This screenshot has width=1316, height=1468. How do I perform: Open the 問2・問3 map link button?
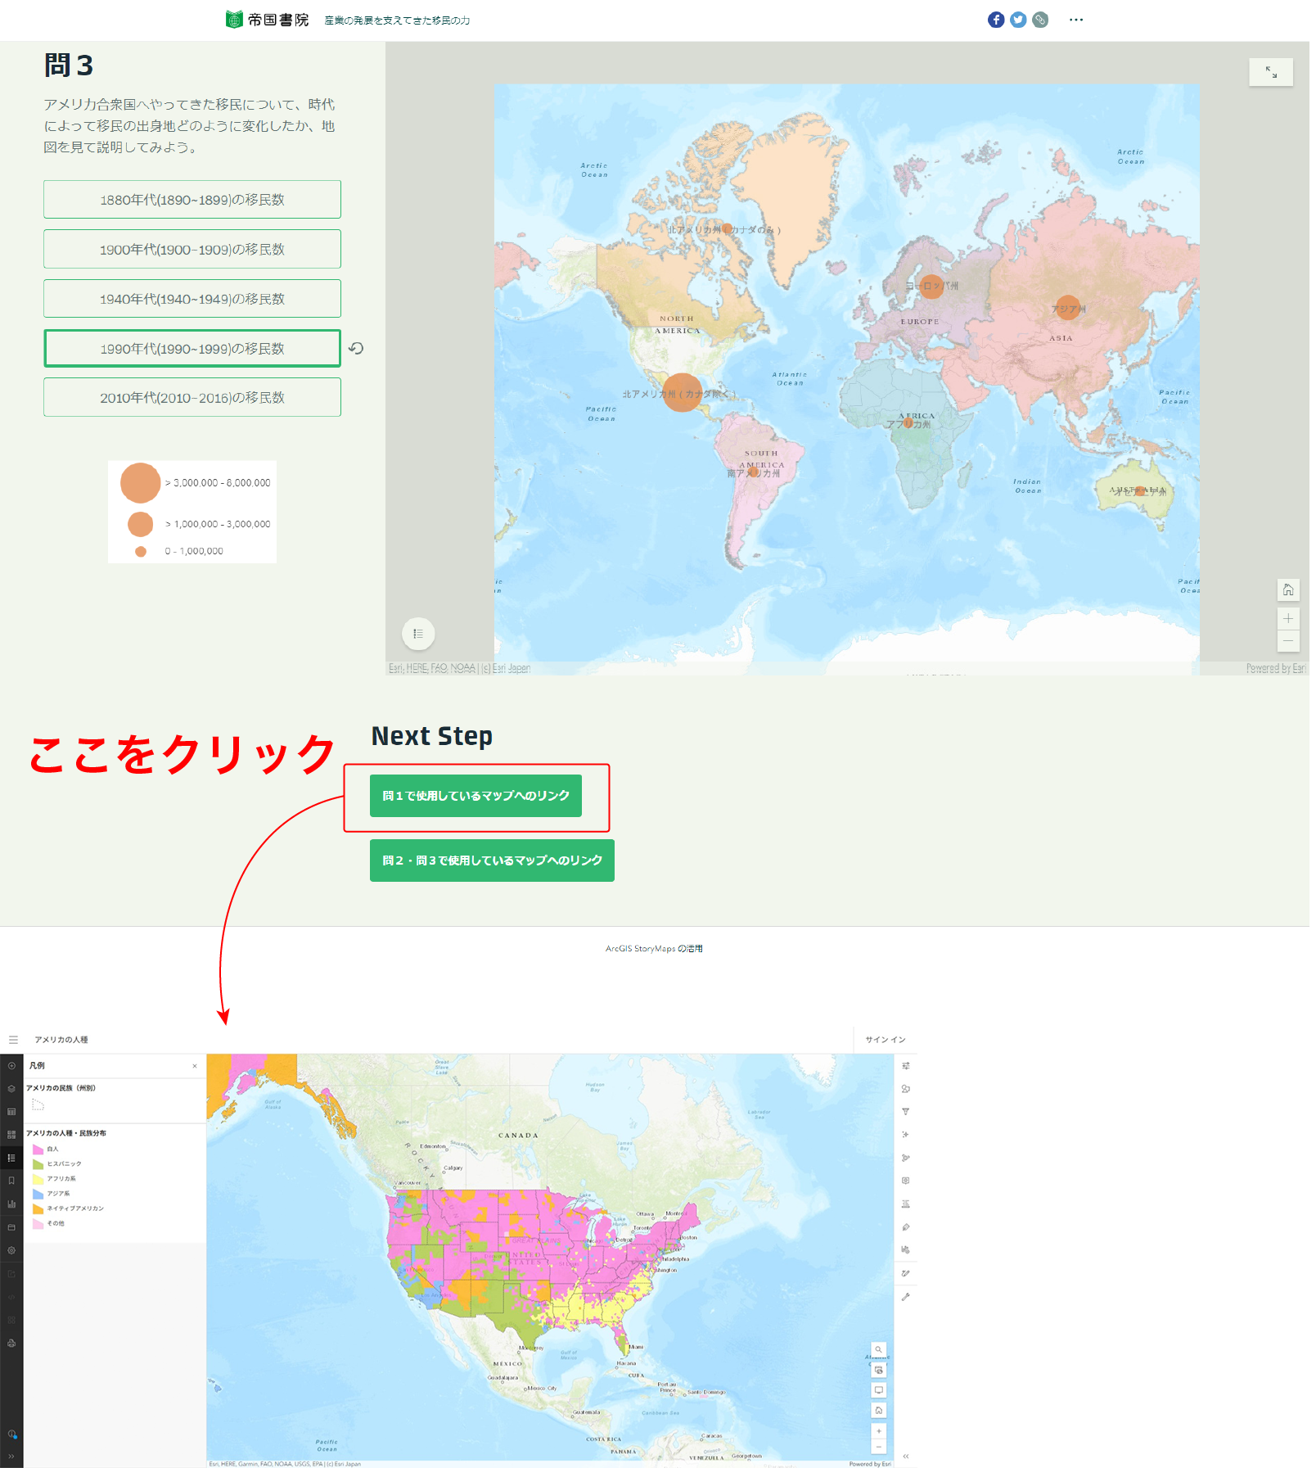point(492,860)
